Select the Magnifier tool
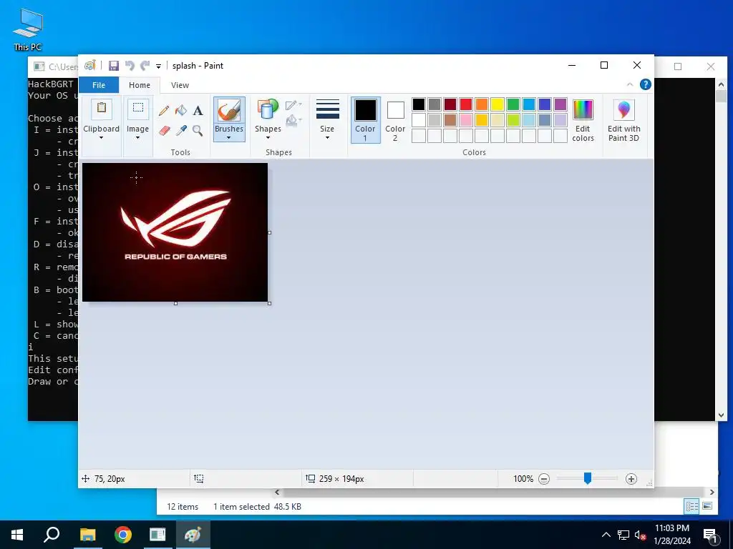Screen dimensions: 733x549 198,130
